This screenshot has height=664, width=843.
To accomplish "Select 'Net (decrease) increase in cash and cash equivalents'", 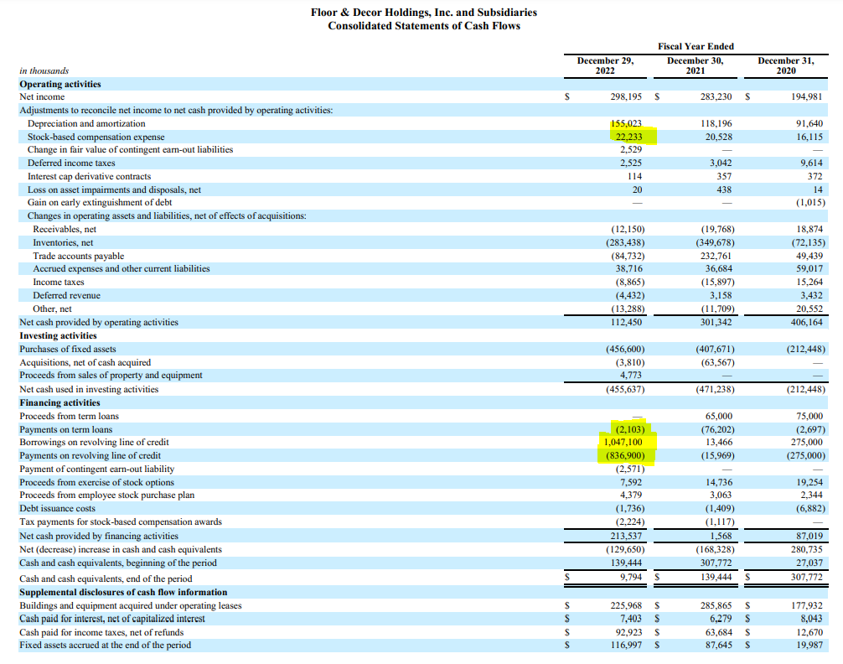I will 121,549.
